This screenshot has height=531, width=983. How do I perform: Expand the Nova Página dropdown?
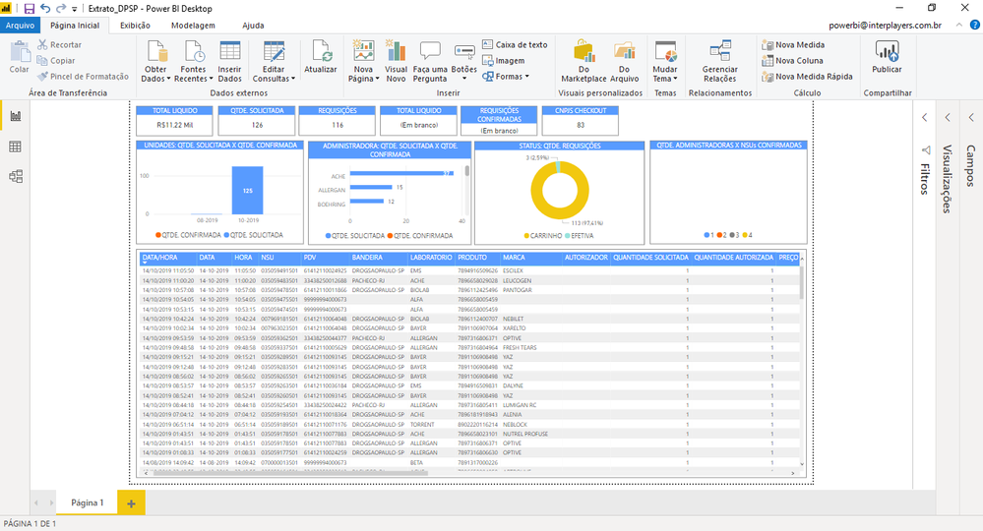tap(364, 61)
